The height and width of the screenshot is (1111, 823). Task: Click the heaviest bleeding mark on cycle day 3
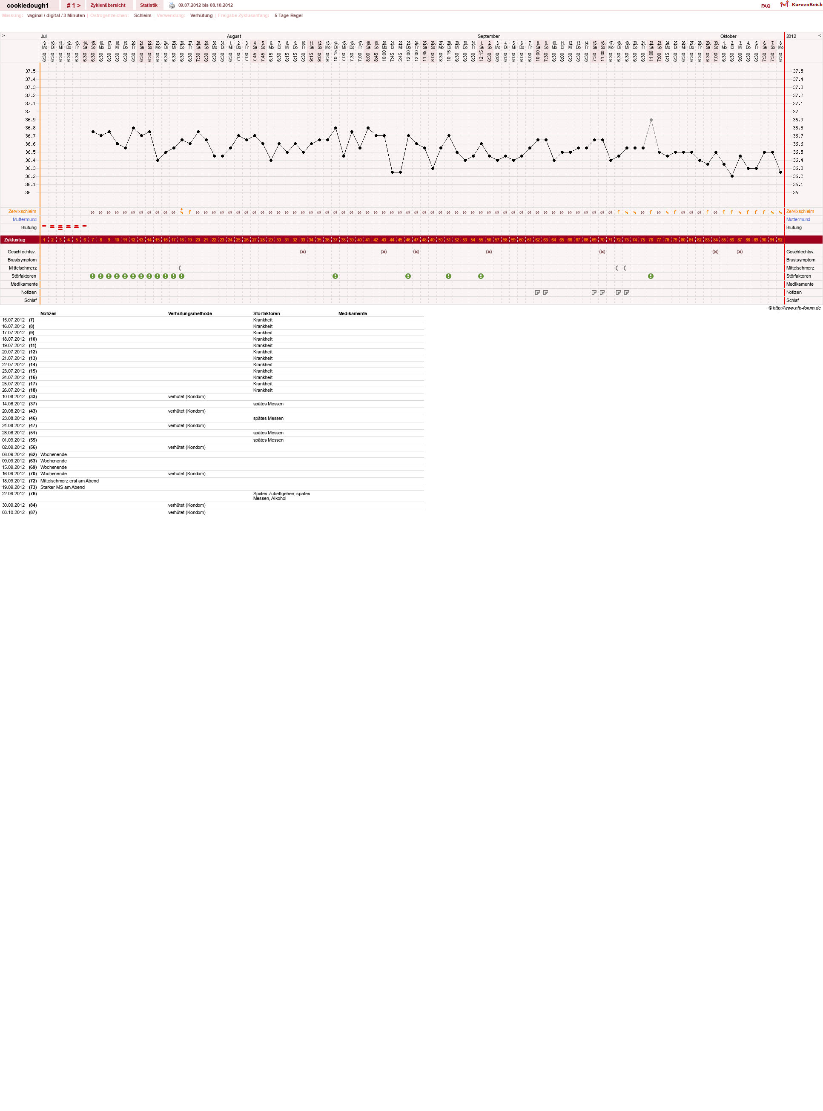60,227
